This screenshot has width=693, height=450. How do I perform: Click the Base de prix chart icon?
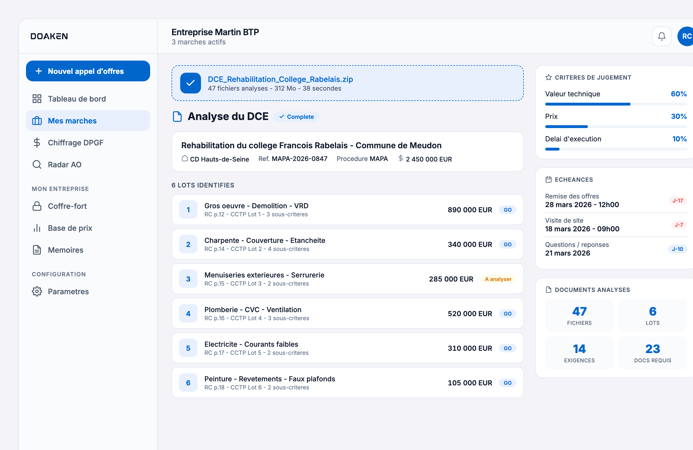tap(37, 228)
